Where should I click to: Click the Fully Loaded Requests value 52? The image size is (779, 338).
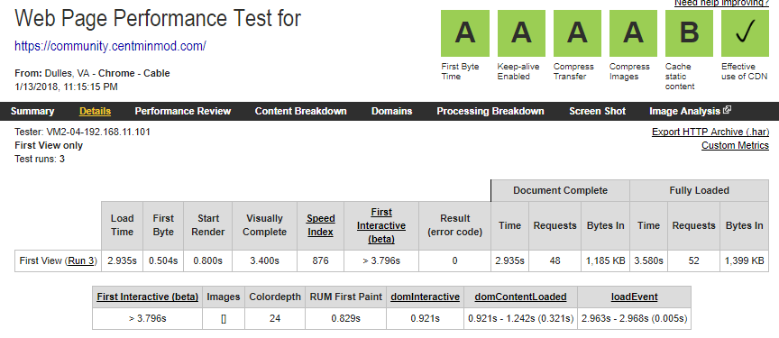point(693,260)
